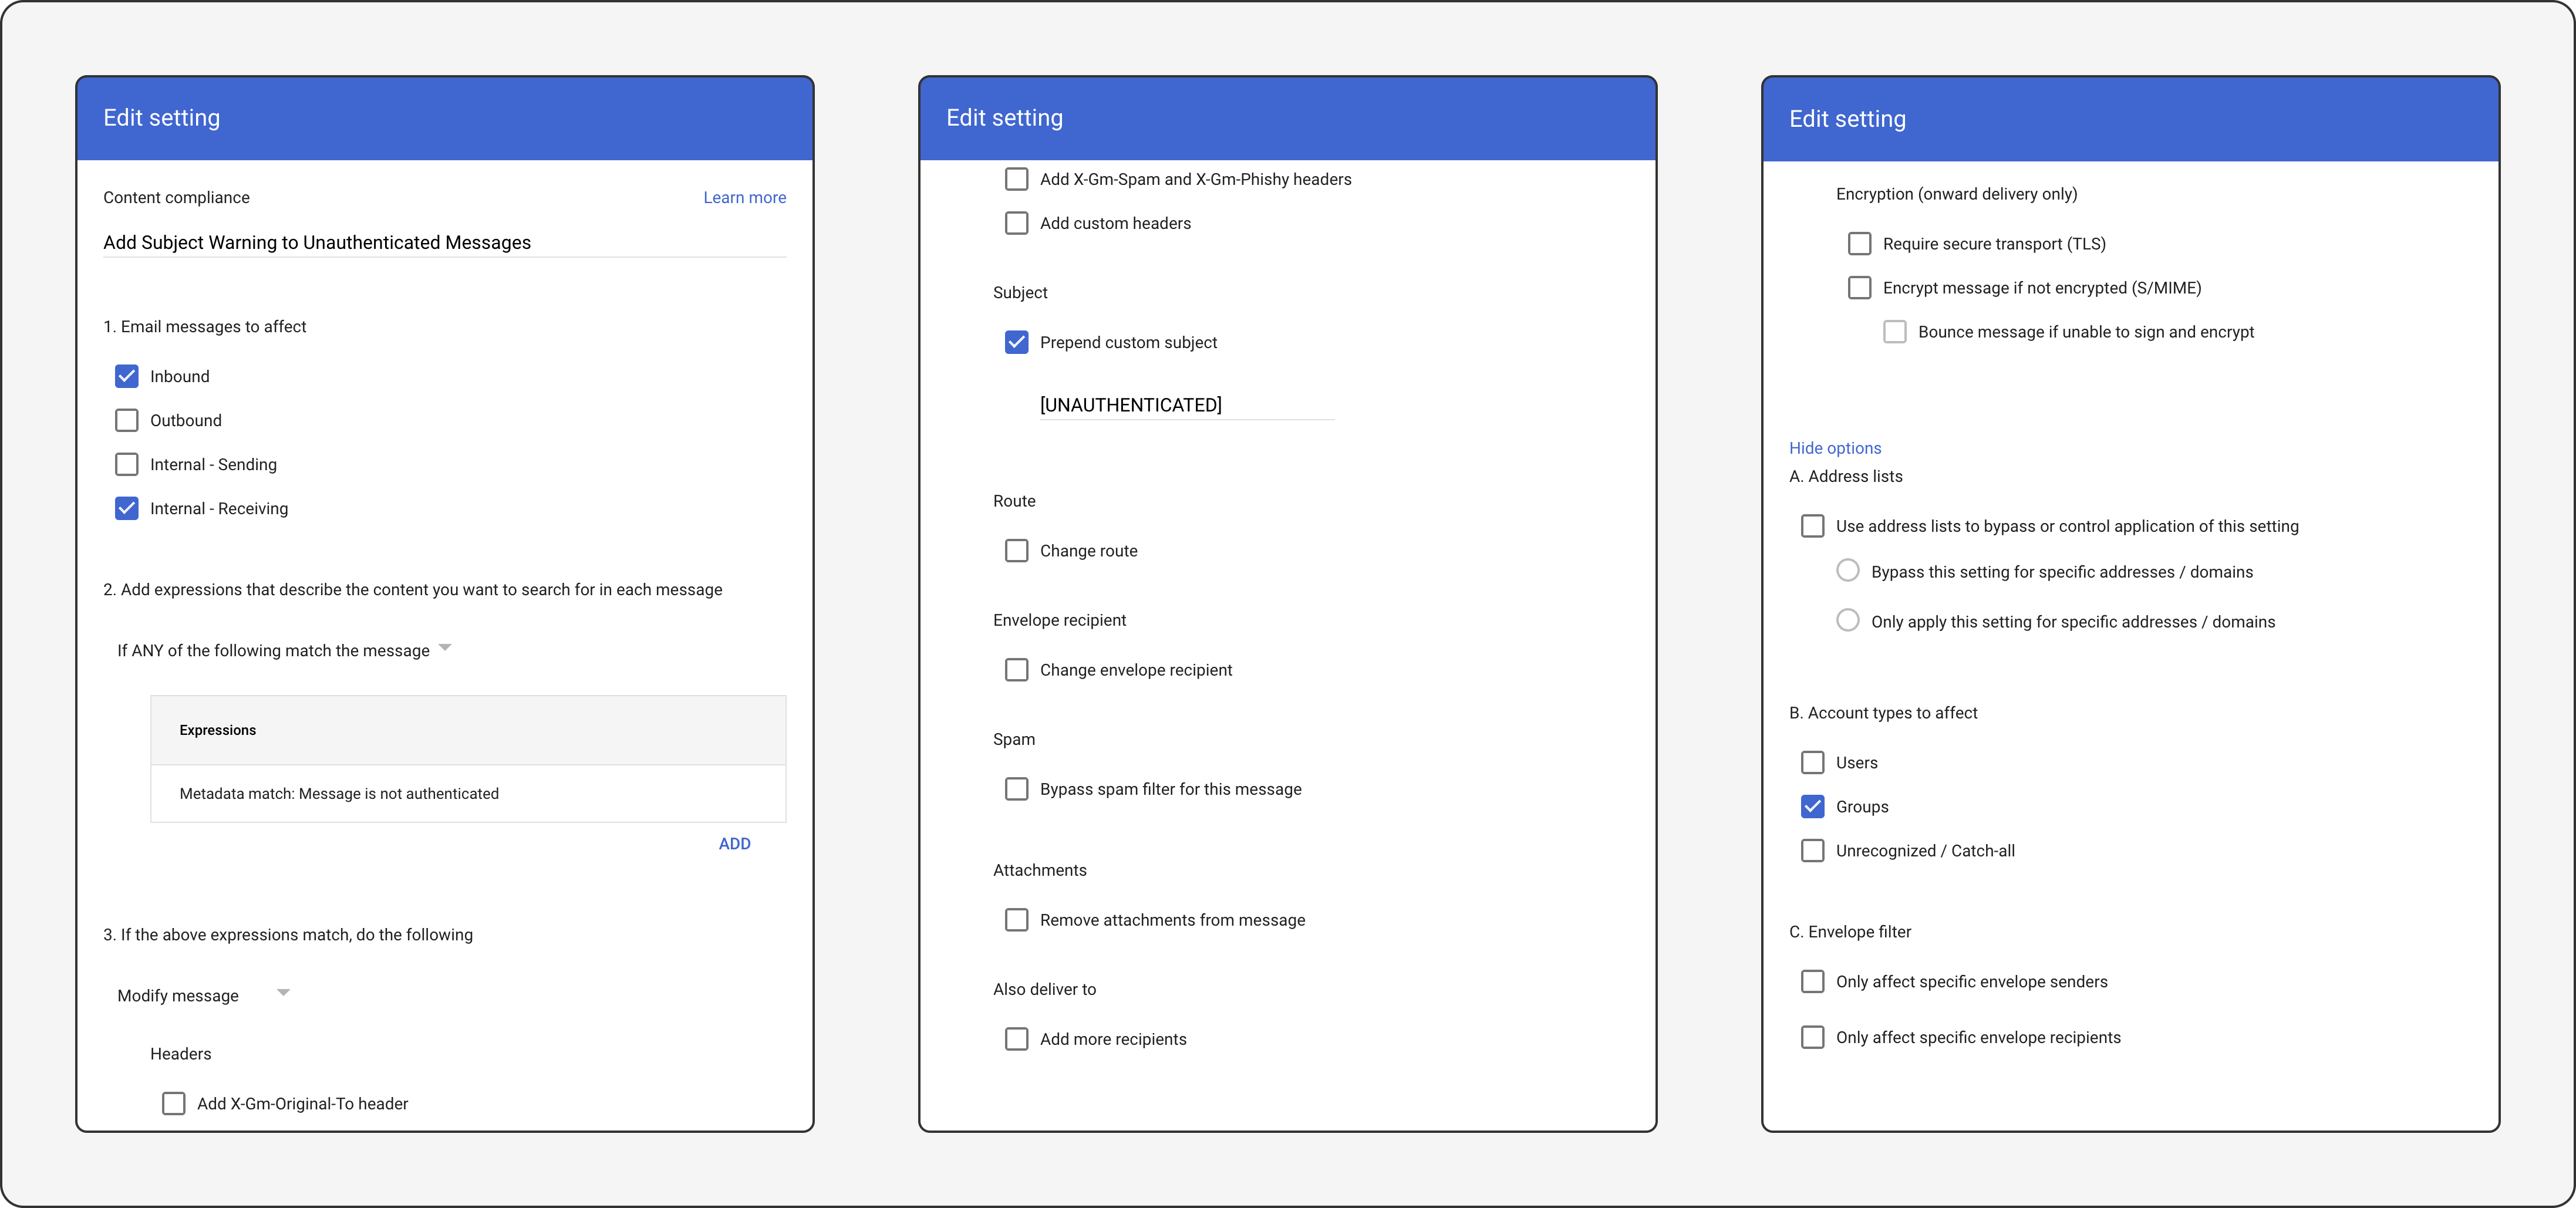Click the 'Content compliance' label

[x=176, y=197]
